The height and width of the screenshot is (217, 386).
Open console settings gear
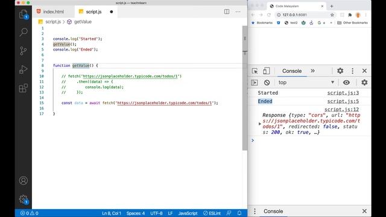pos(364,83)
